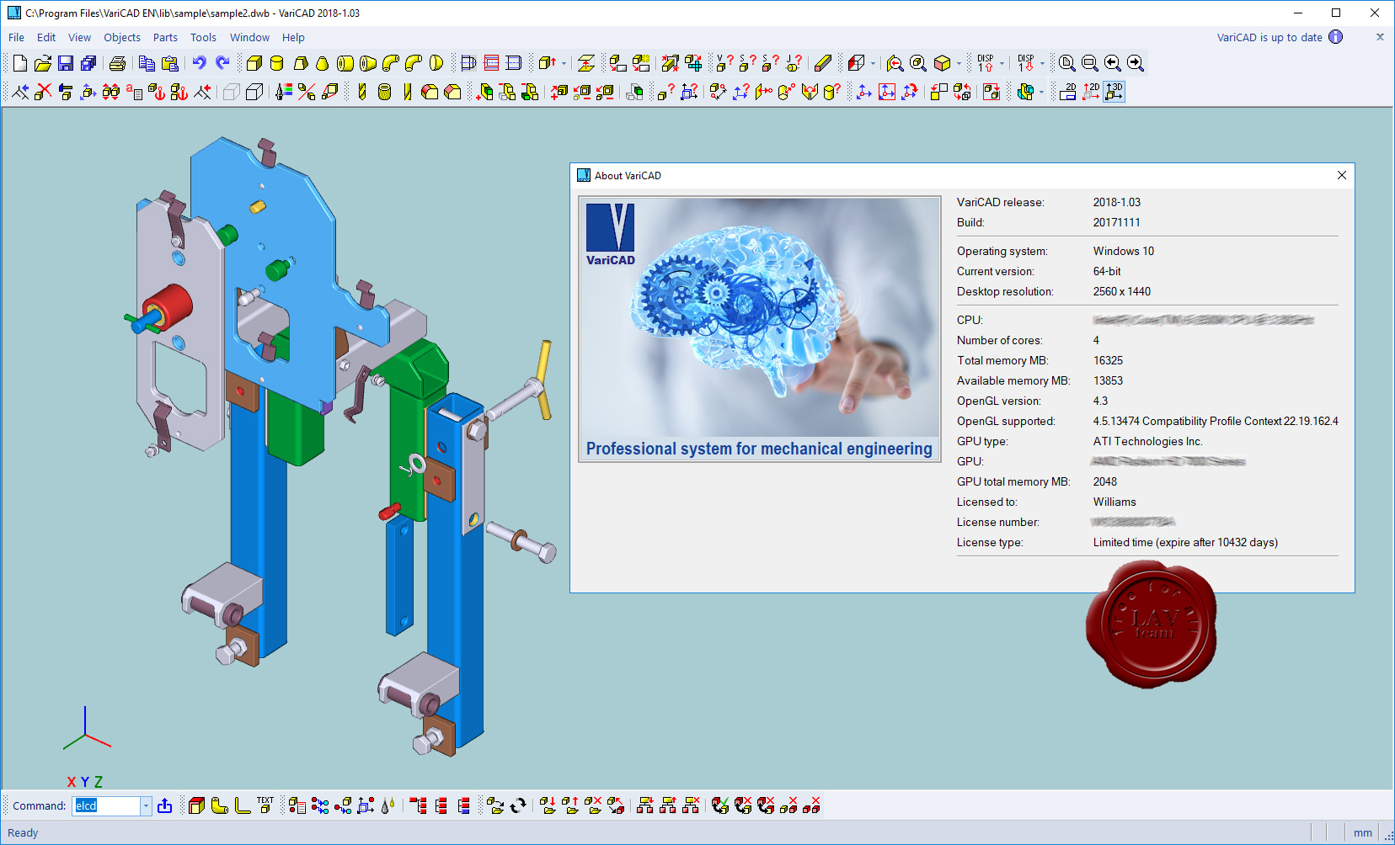
Task: Redo with the blue forward arrow
Action: pos(222,63)
